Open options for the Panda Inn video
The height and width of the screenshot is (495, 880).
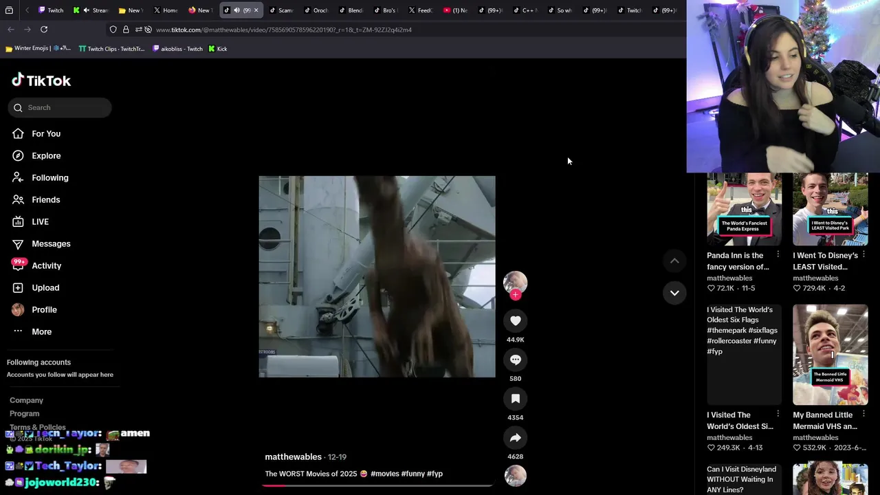[778, 254]
